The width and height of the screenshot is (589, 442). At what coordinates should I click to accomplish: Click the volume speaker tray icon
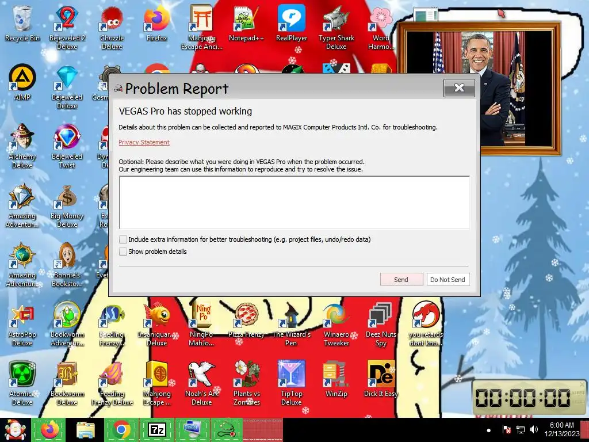point(534,429)
